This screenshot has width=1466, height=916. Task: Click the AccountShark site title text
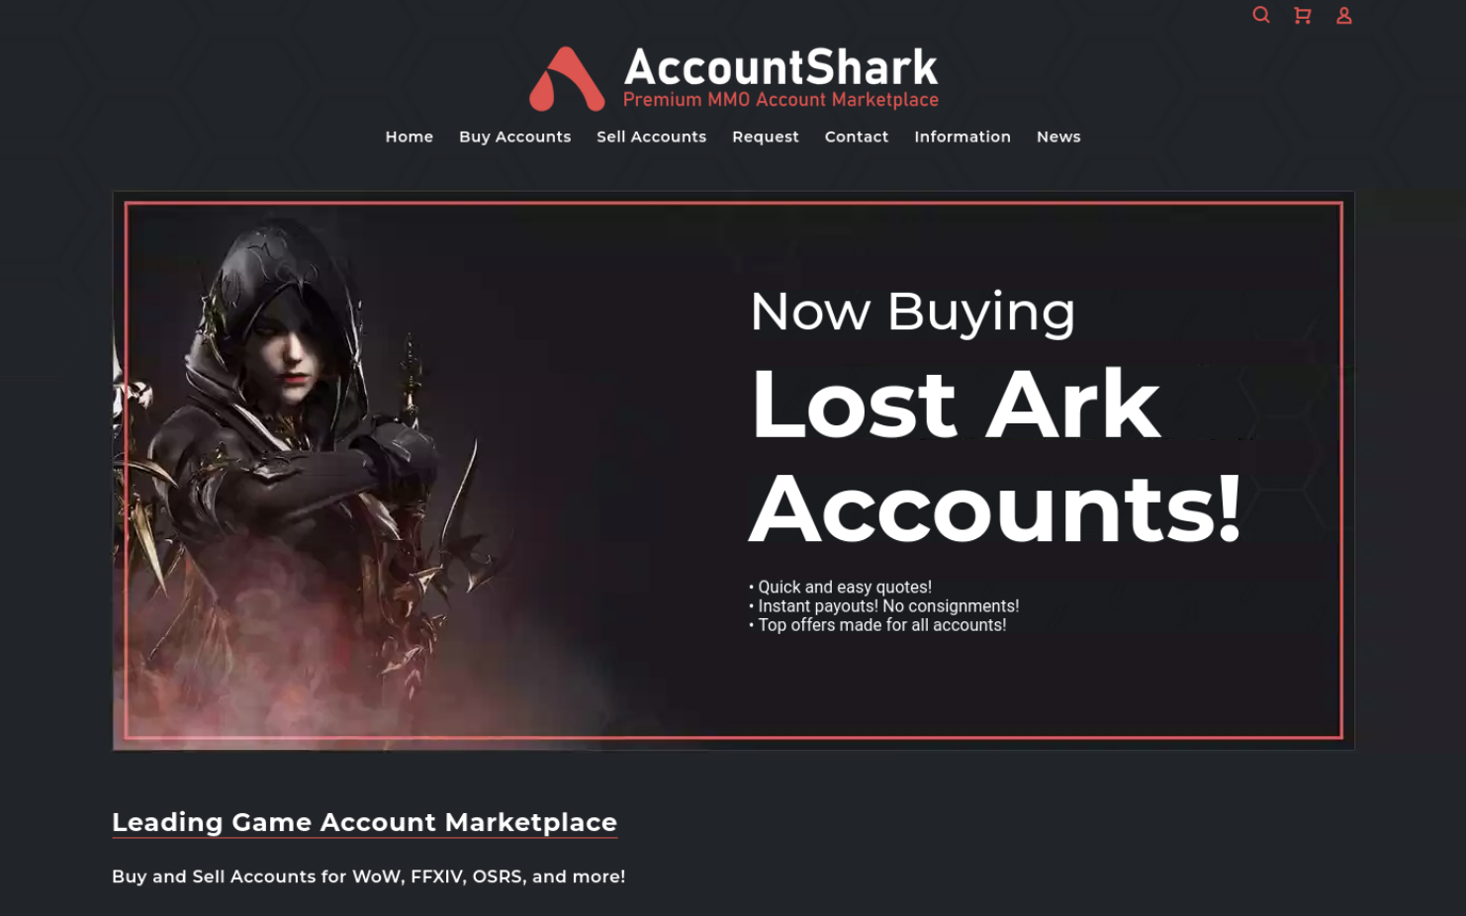pos(780,67)
